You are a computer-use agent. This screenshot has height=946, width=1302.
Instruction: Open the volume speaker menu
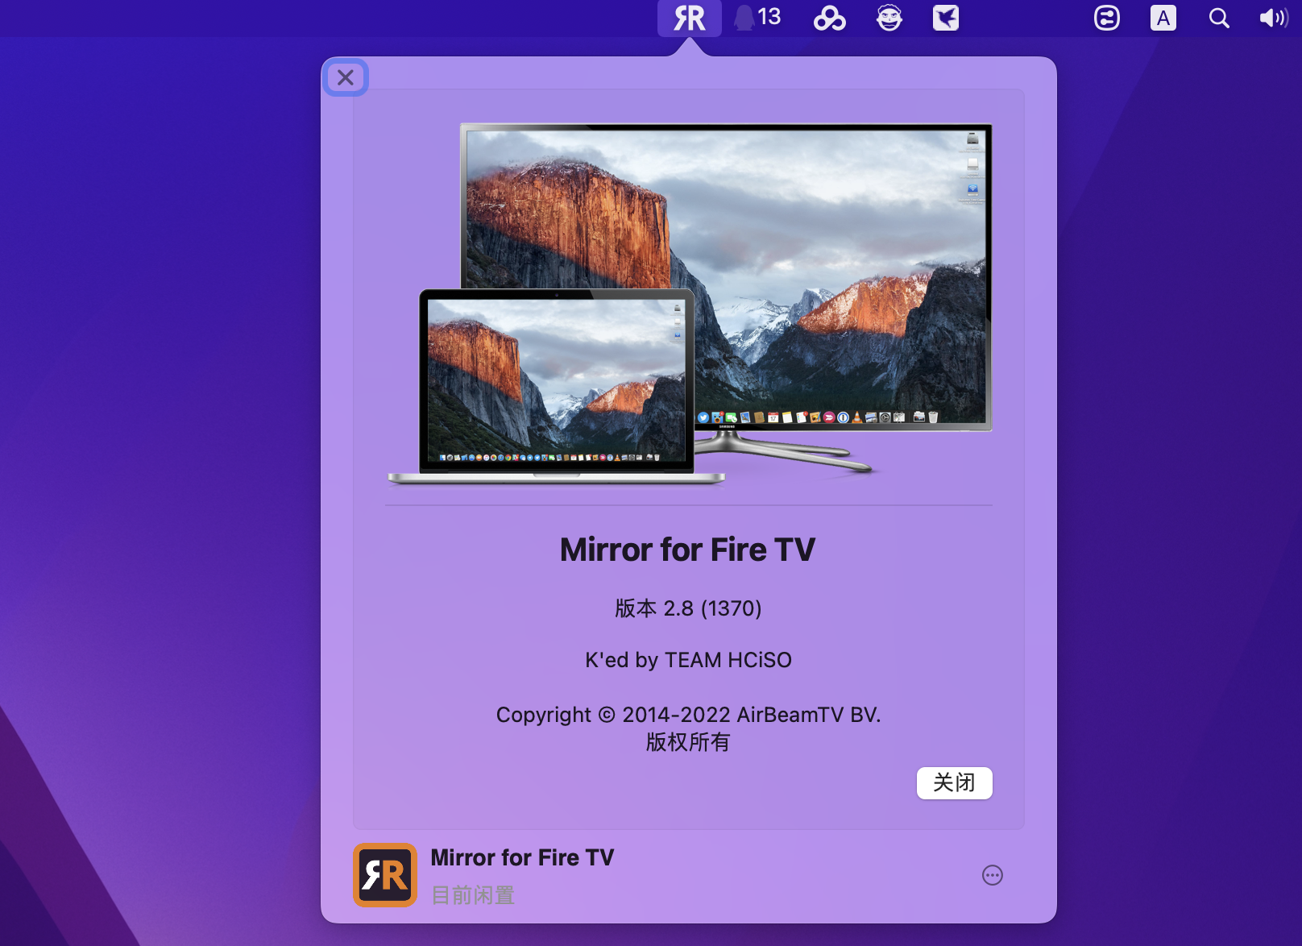1273,18
